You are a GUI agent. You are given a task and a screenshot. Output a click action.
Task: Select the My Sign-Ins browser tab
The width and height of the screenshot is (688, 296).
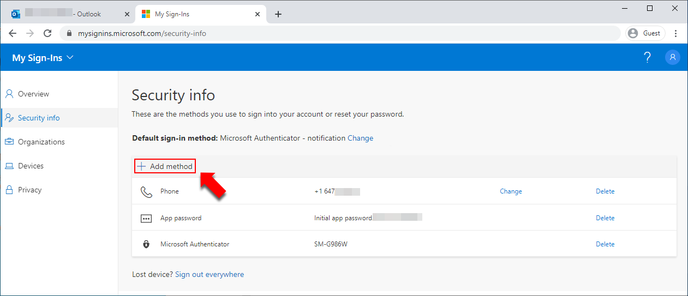pyautogui.click(x=200, y=14)
